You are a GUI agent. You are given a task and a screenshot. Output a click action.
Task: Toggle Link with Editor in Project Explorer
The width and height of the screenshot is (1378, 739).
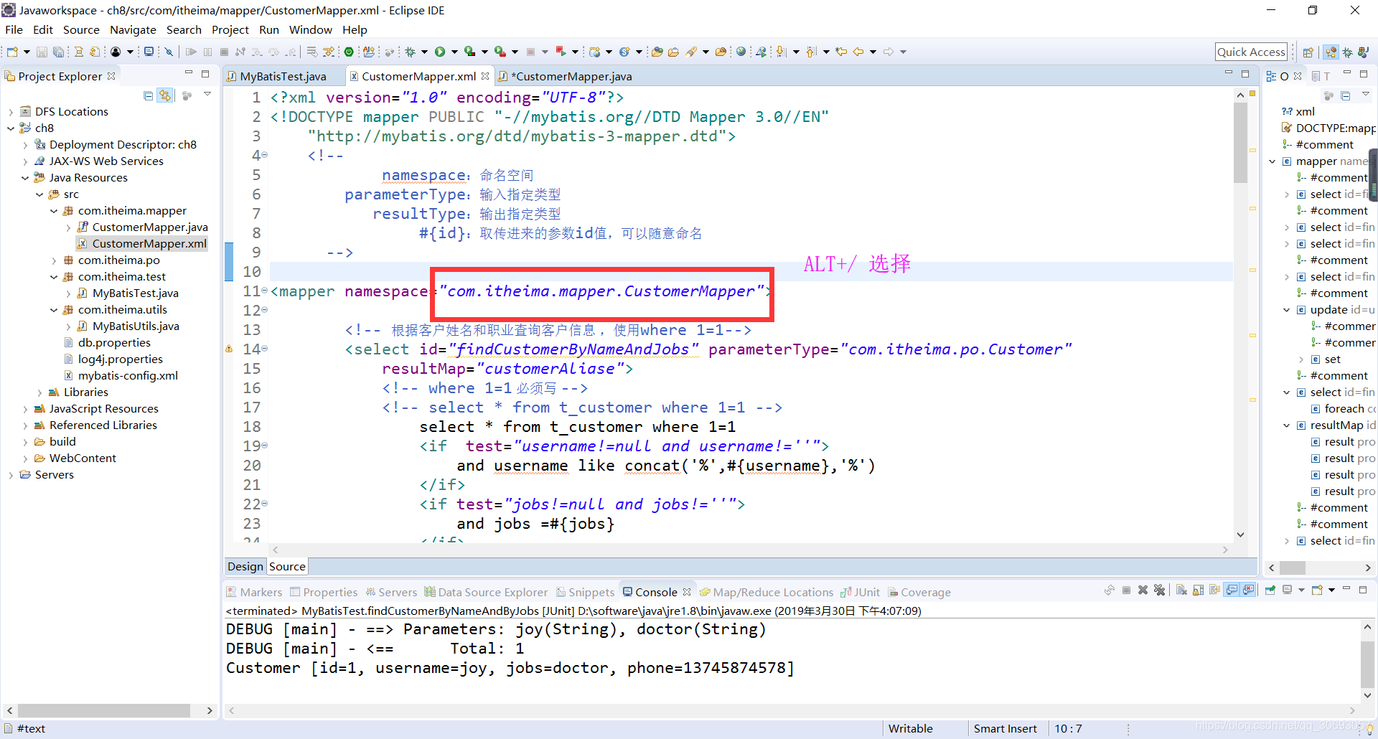[x=165, y=95]
